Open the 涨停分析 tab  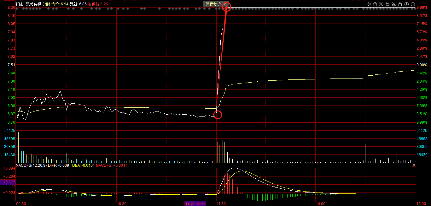point(213,4)
